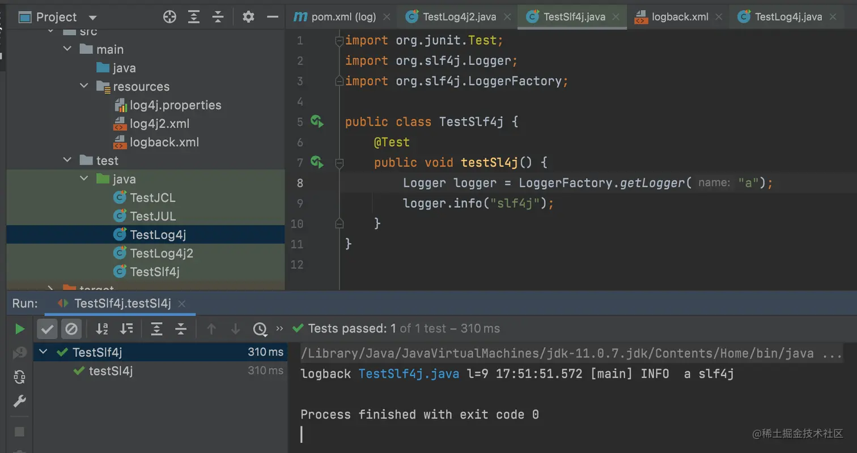Collapse the main folder in tree
The image size is (857, 453).
tap(67, 49)
